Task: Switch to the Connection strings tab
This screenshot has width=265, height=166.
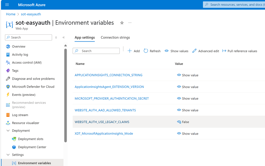Action: (115, 38)
